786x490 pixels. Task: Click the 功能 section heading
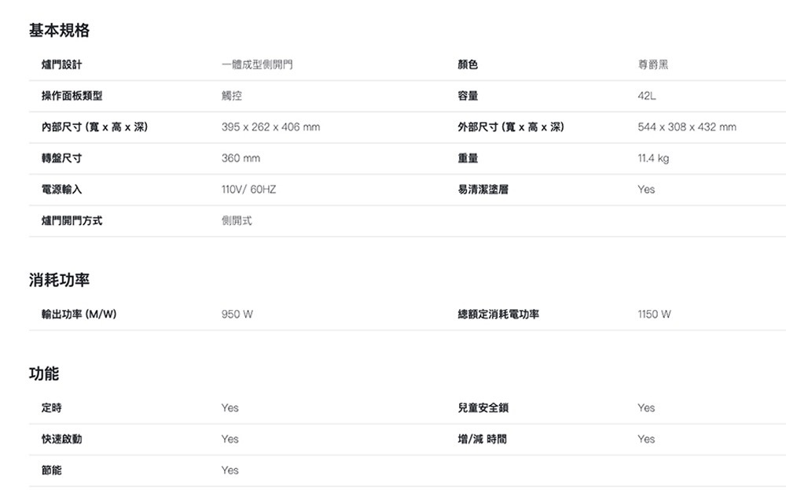(x=44, y=374)
